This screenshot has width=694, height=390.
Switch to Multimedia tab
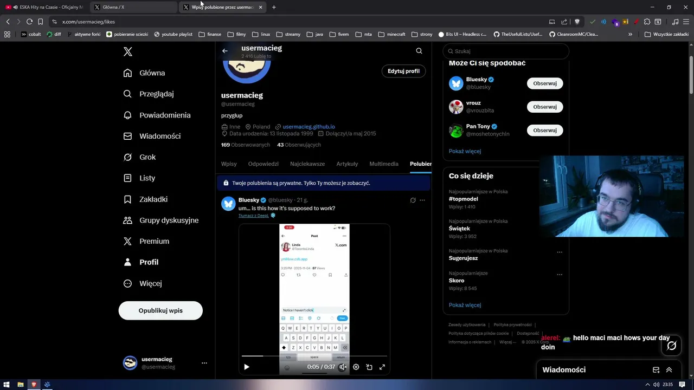(384, 164)
